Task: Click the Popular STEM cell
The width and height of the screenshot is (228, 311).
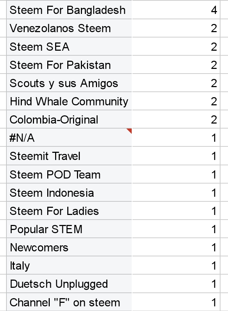Action: (68, 229)
